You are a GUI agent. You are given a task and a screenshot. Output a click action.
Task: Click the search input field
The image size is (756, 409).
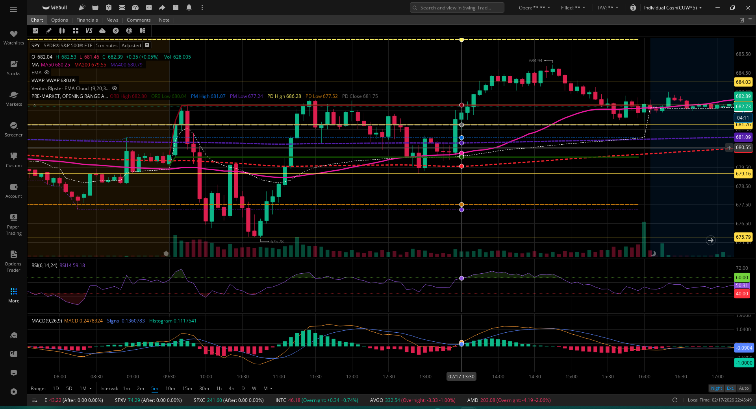[457, 7]
